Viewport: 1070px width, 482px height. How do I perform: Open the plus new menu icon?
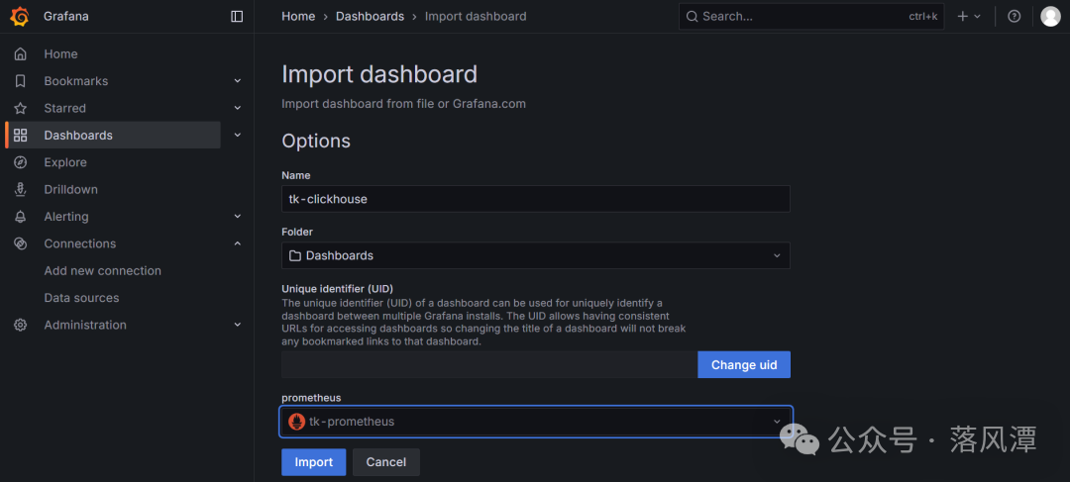pyautogui.click(x=963, y=17)
